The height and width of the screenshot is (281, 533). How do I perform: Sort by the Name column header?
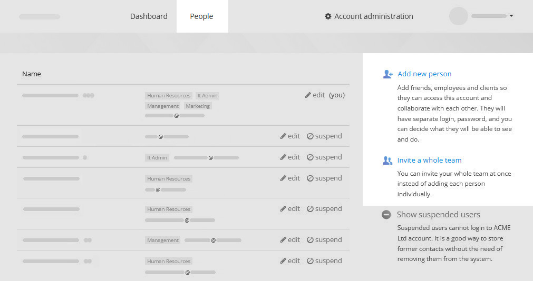click(x=32, y=74)
